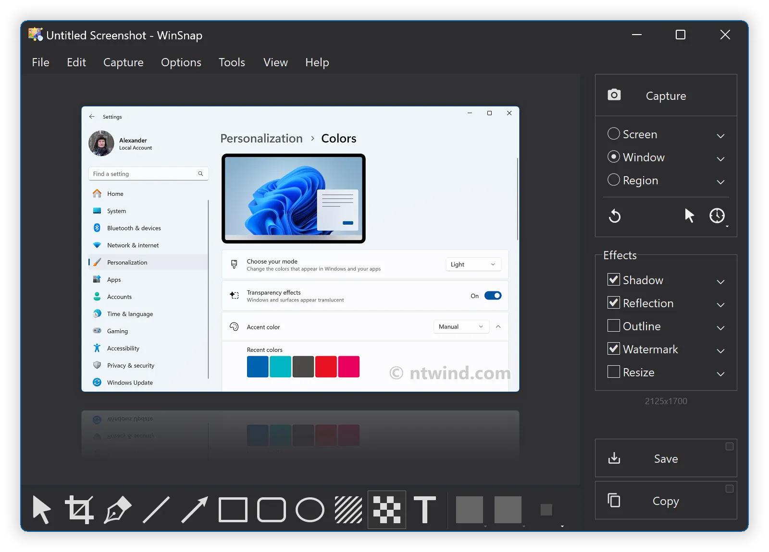Select the Arrow line tool
769x552 pixels.
pyautogui.click(x=195, y=510)
